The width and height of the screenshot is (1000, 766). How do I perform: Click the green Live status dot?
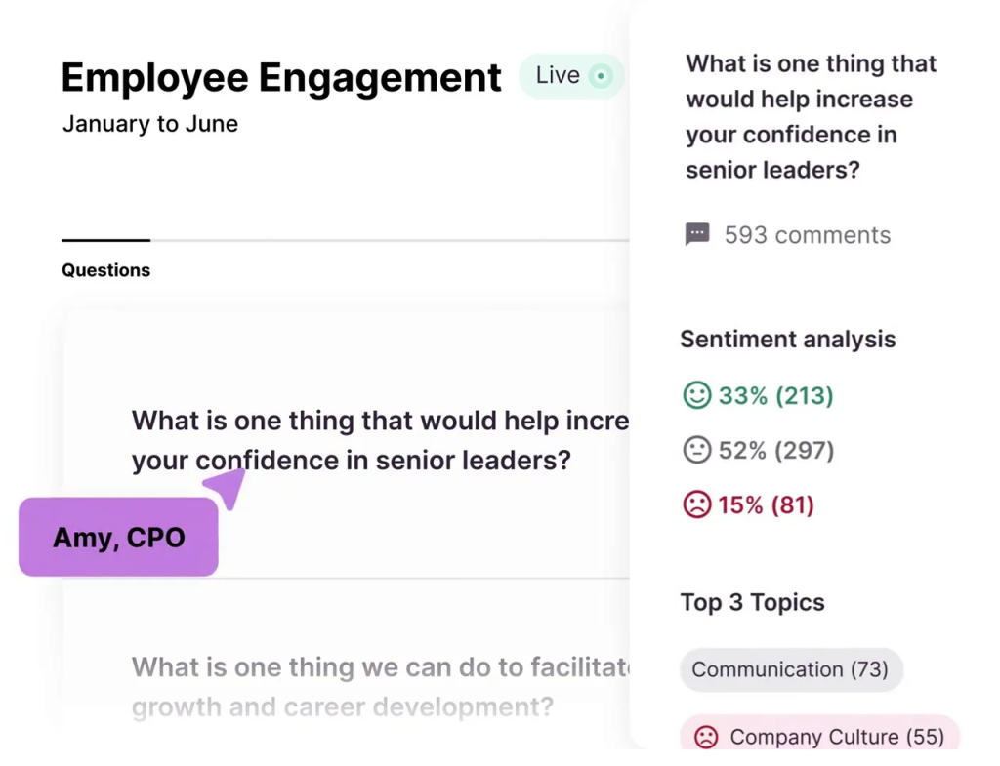pyautogui.click(x=602, y=76)
